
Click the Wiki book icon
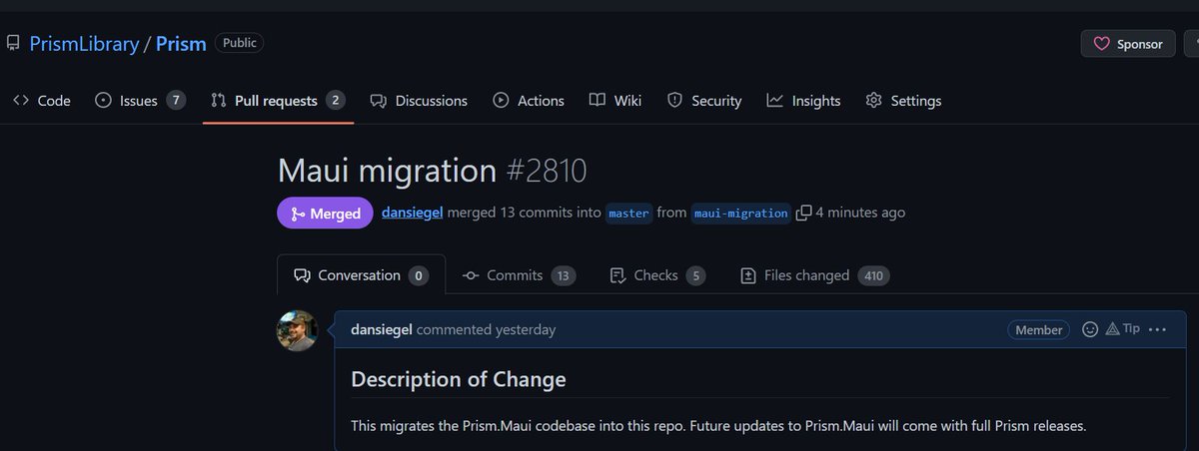[x=598, y=101]
